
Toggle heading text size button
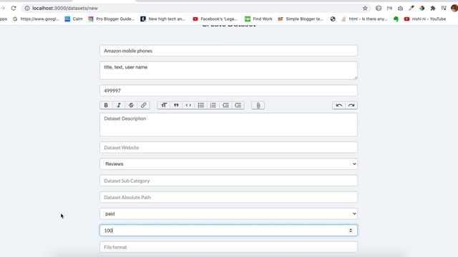(164, 105)
